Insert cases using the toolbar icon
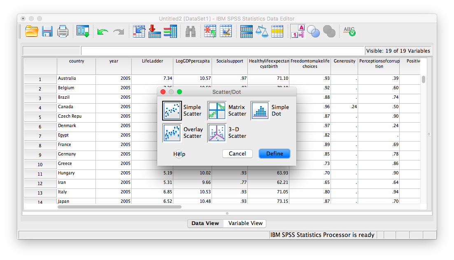The width and height of the screenshot is (454, 260). 210,31
